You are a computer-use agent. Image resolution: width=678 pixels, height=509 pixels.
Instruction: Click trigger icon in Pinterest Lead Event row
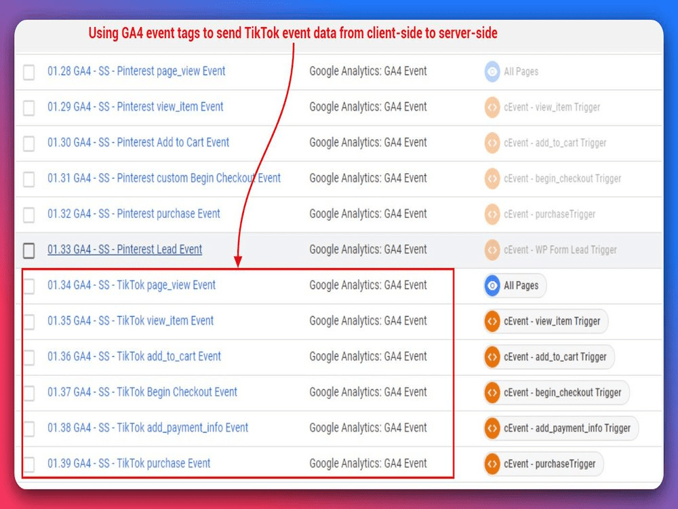pos(492,250)
